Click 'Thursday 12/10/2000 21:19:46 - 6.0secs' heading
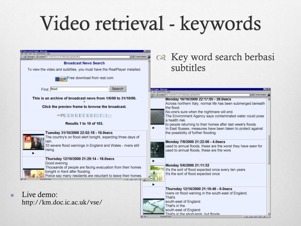The width and height of the screenshot is (301, 226). pyautogui.click(x=199, y=189)
